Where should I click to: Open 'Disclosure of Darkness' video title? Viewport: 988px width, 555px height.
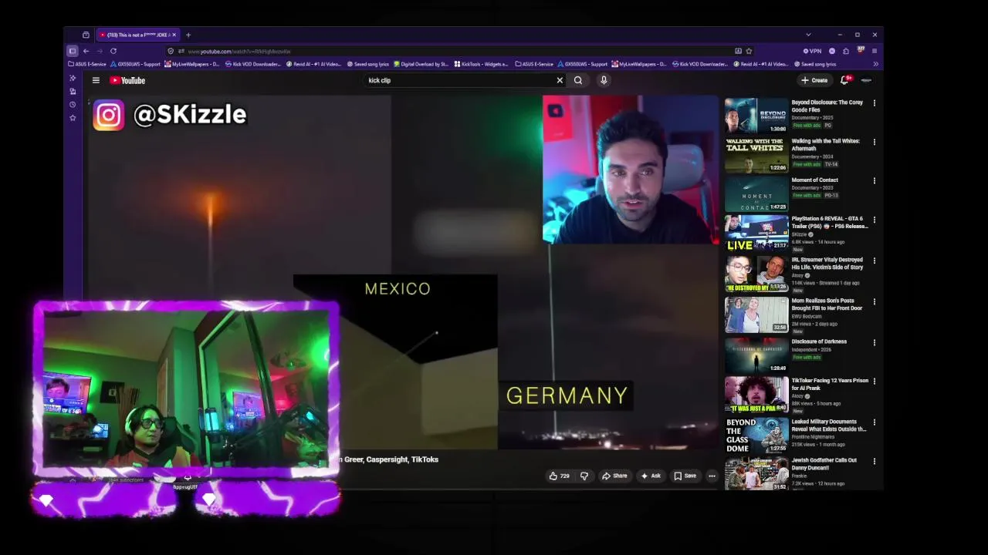[x=819, y=341]
